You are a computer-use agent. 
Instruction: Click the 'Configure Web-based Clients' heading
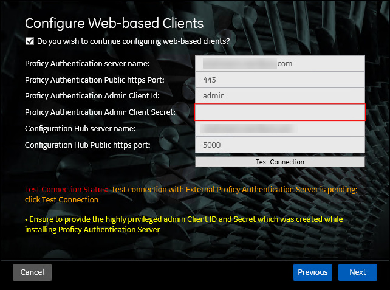pos(114,23)
